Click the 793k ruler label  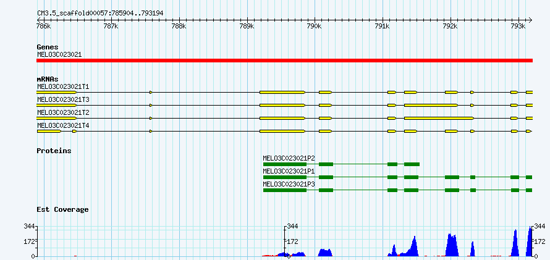[518, 27]
